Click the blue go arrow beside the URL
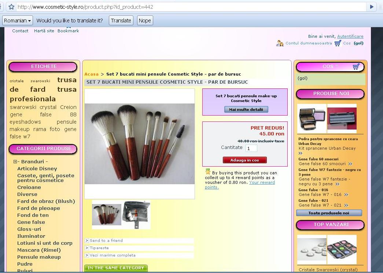Image resolution: width=383 pixels, height=273 pixels. [x=372, y=7]
